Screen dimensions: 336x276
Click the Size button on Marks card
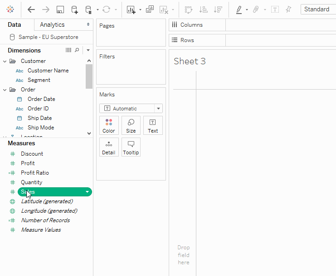point(131,125)
